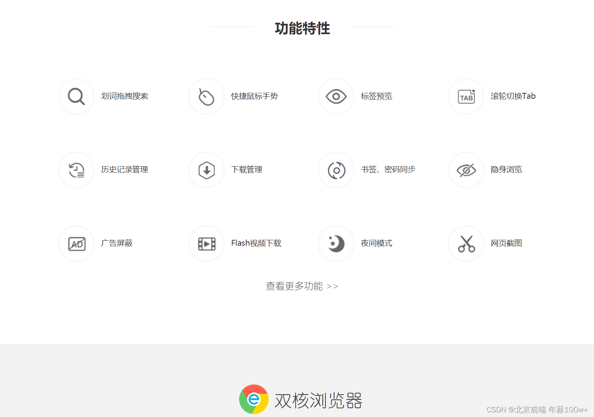The image size is (594, 417).
Task: Select the mouse icon for 快捷鼠标手势
Action: (x=206, y=96)
